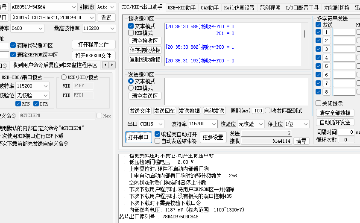
Task: Toggle 收发匹配测试 checkbox
Action: (267, 111)
